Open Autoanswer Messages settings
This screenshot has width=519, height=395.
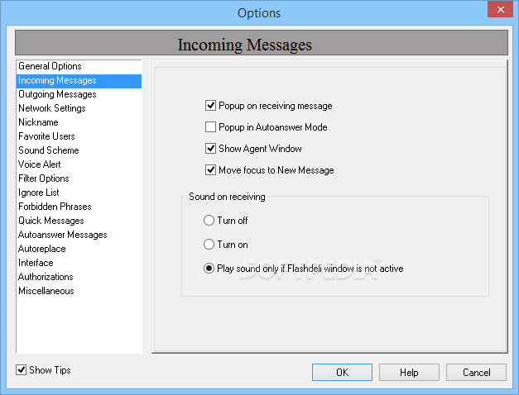(x=79, y=235)
